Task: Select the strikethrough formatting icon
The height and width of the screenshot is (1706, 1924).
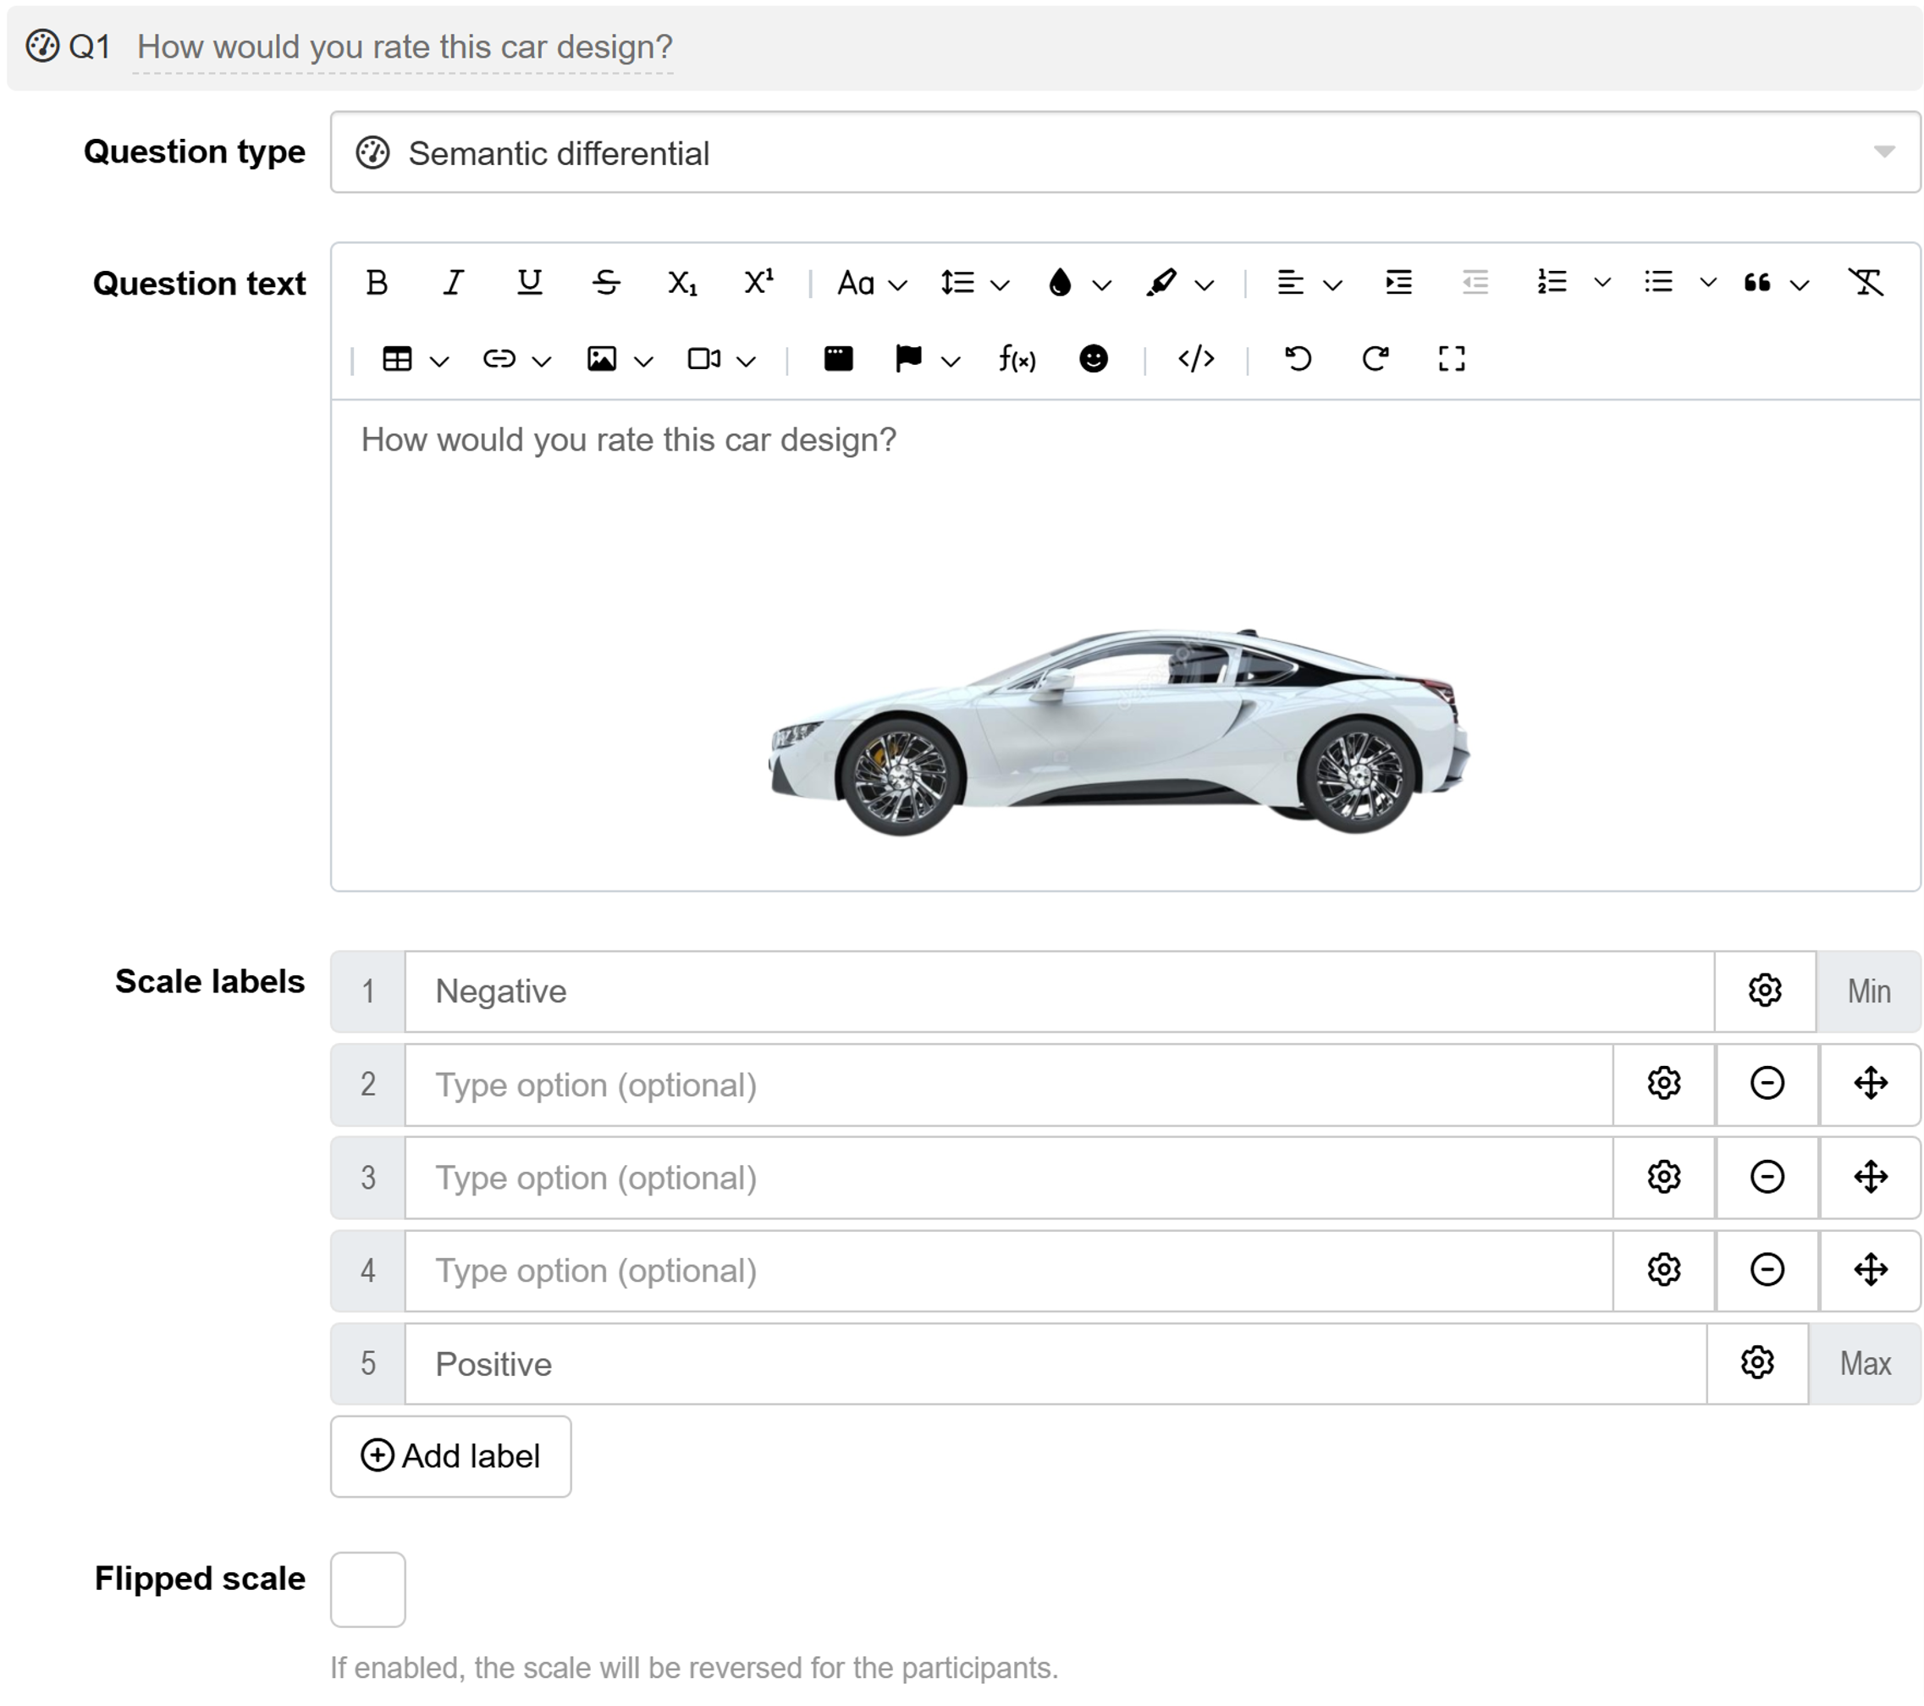Action: [607, 281]
